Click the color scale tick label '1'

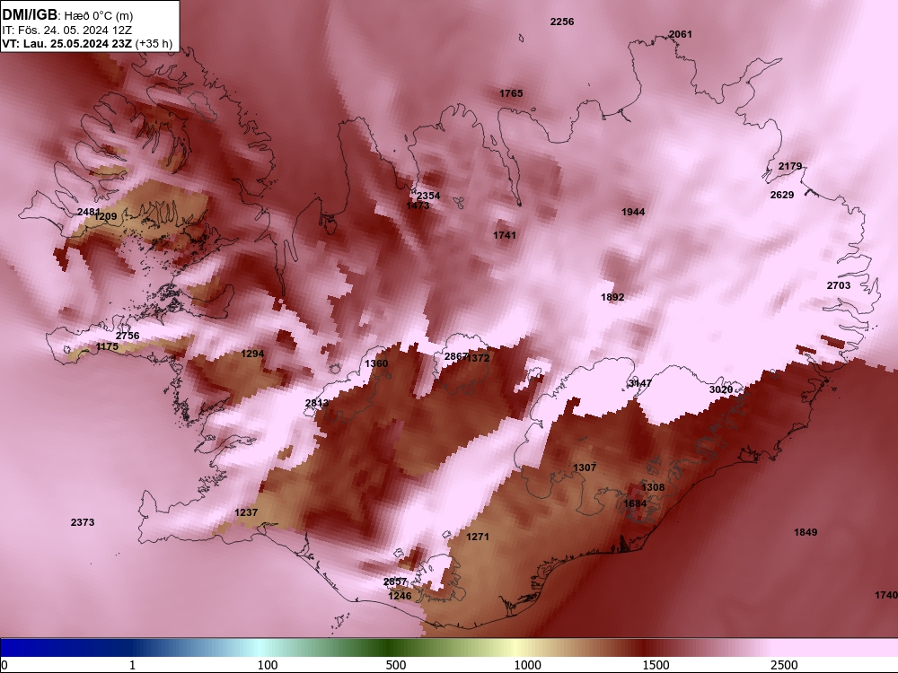coord(132,665)
